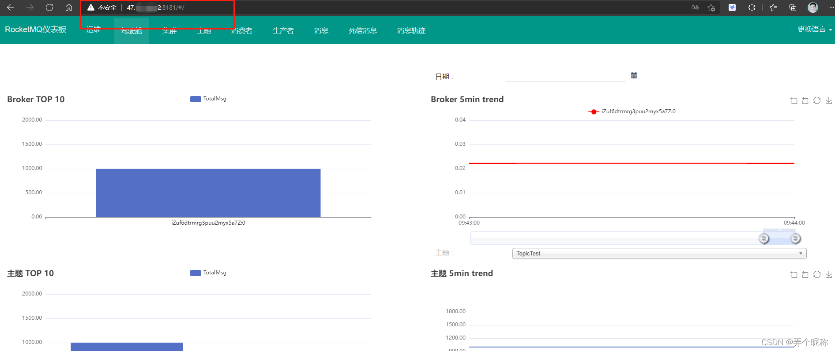Open the calendar date picker icon

pos(634,75)
